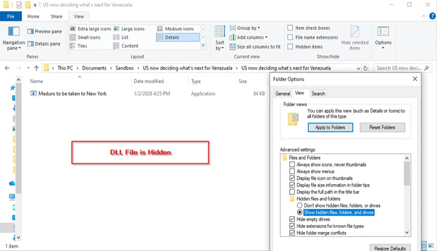Switch to the Share ribbon tab
Screen dimensions: 437x251
coord(57,16)
